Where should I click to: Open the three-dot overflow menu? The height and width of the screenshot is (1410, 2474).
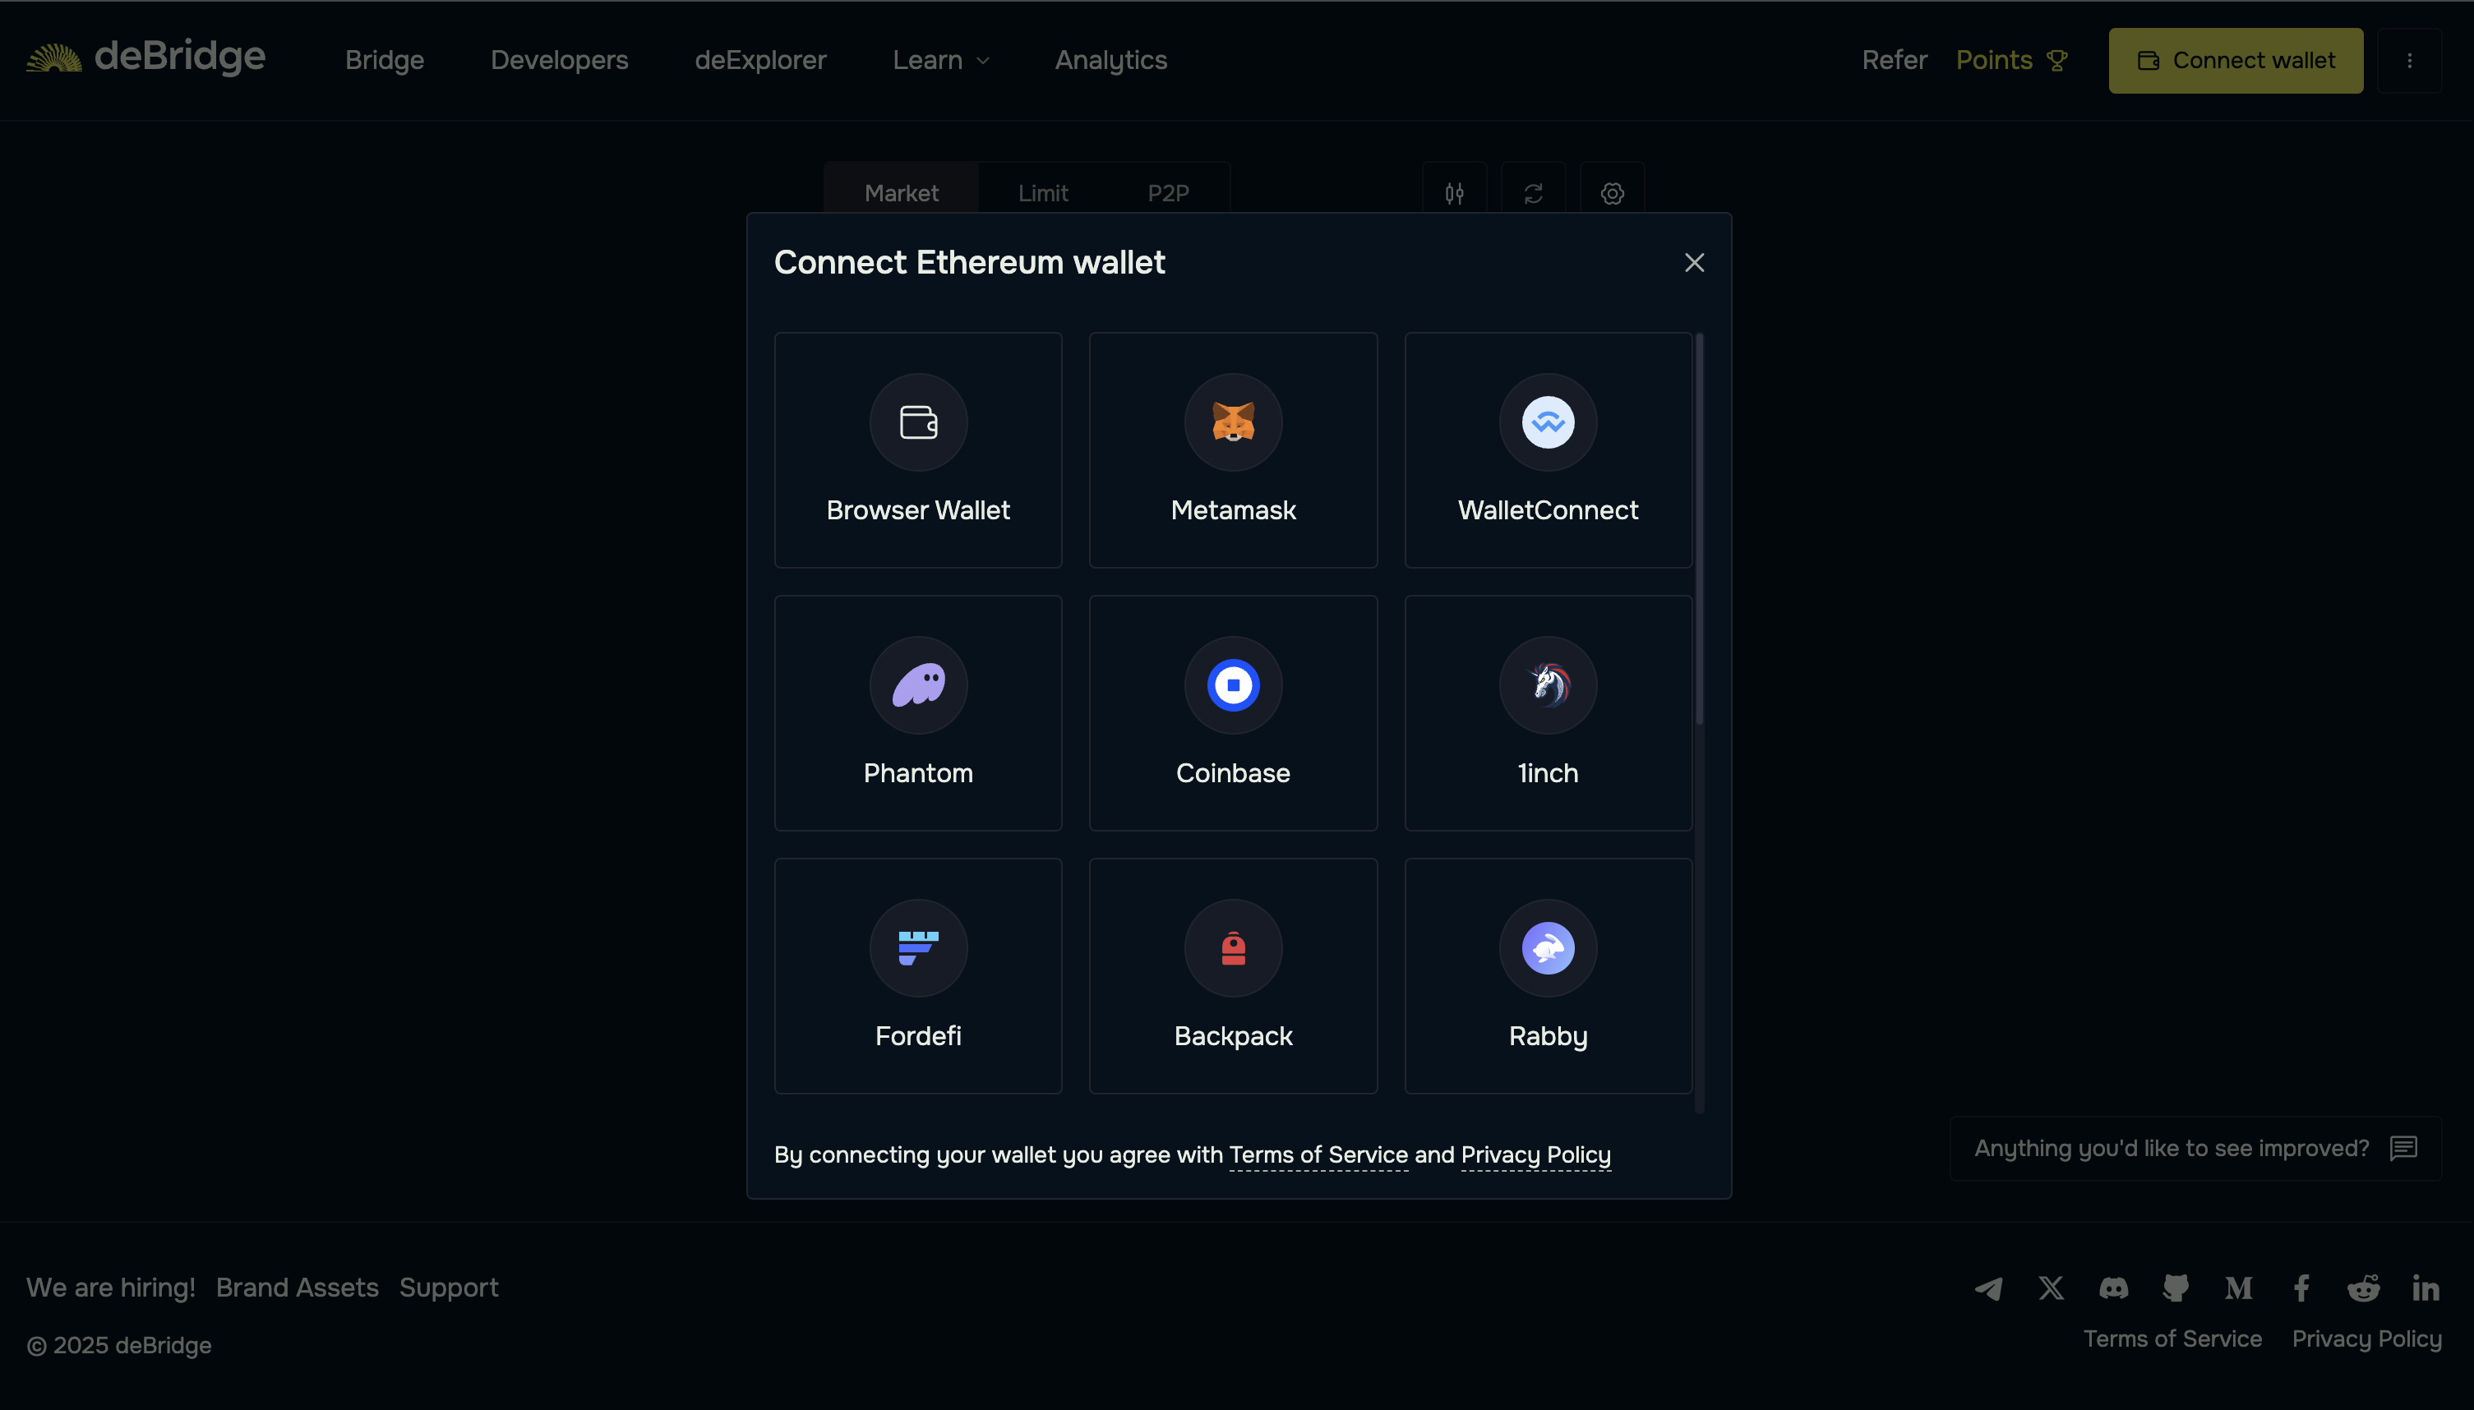2410,60
